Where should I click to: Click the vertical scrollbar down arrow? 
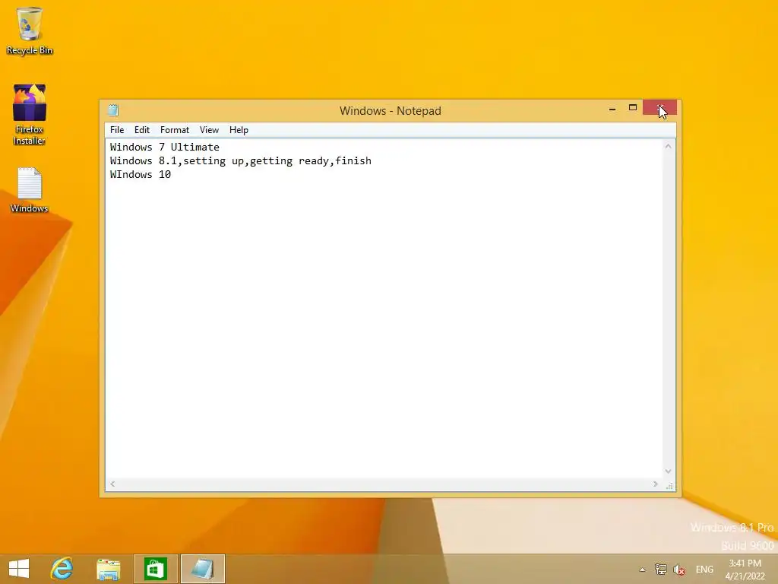668,471
